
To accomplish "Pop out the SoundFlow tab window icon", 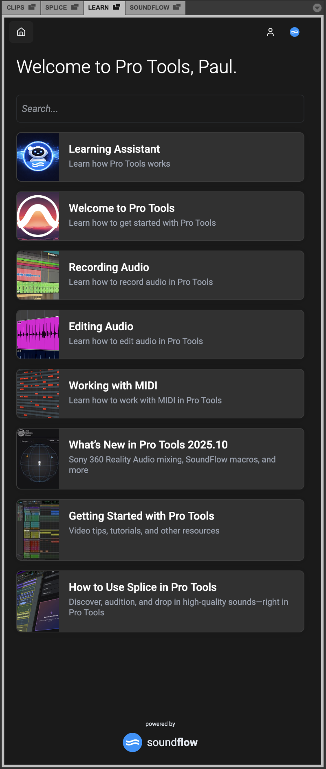I will 176,7.
